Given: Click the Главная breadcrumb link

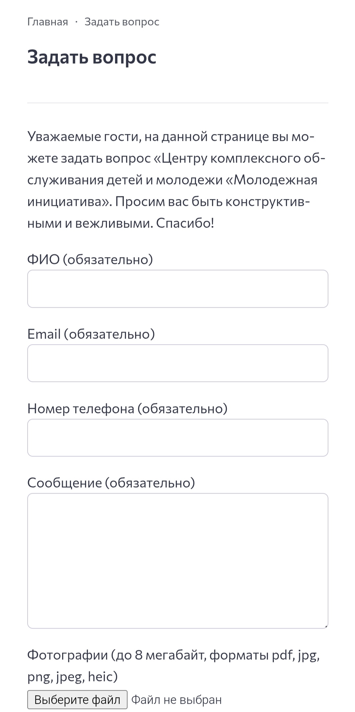Looking at the screenshot, I should (48, 22).
